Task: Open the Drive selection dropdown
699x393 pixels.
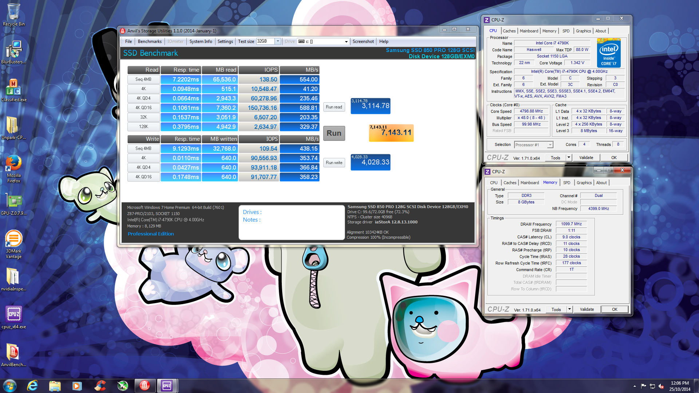Action: click(x=346, y=41)
